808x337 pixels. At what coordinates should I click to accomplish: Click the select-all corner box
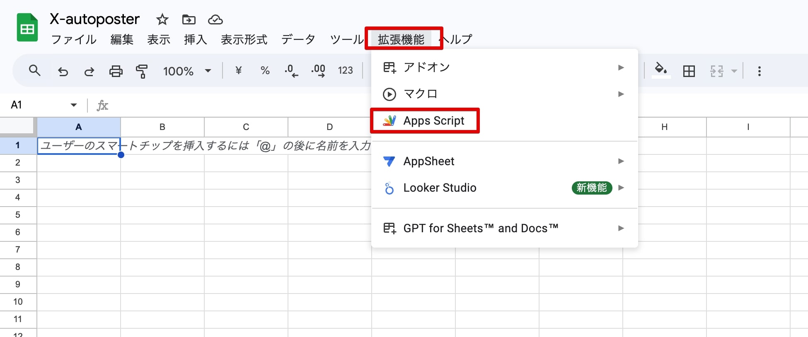18,126
